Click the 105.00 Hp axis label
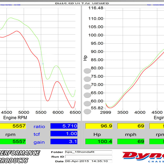The height and width of the screenshot is (164, 164). 96,27
